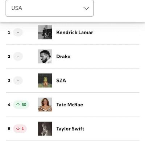The height and width of the screenshot is (141, 145).
Task: Select the Drake name link
Action: [x=63, y=57]
